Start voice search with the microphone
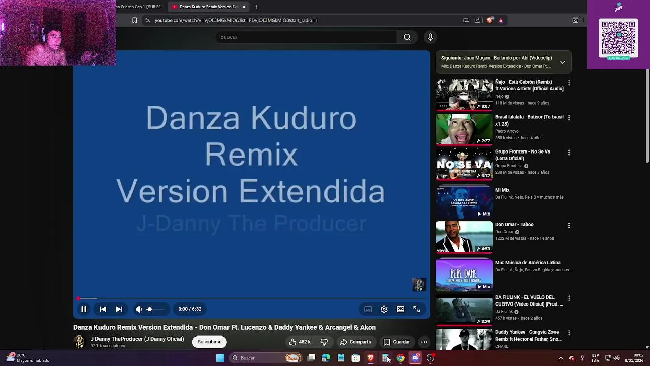The height and width of the screenshot is (366, 650). click(430, 37)
